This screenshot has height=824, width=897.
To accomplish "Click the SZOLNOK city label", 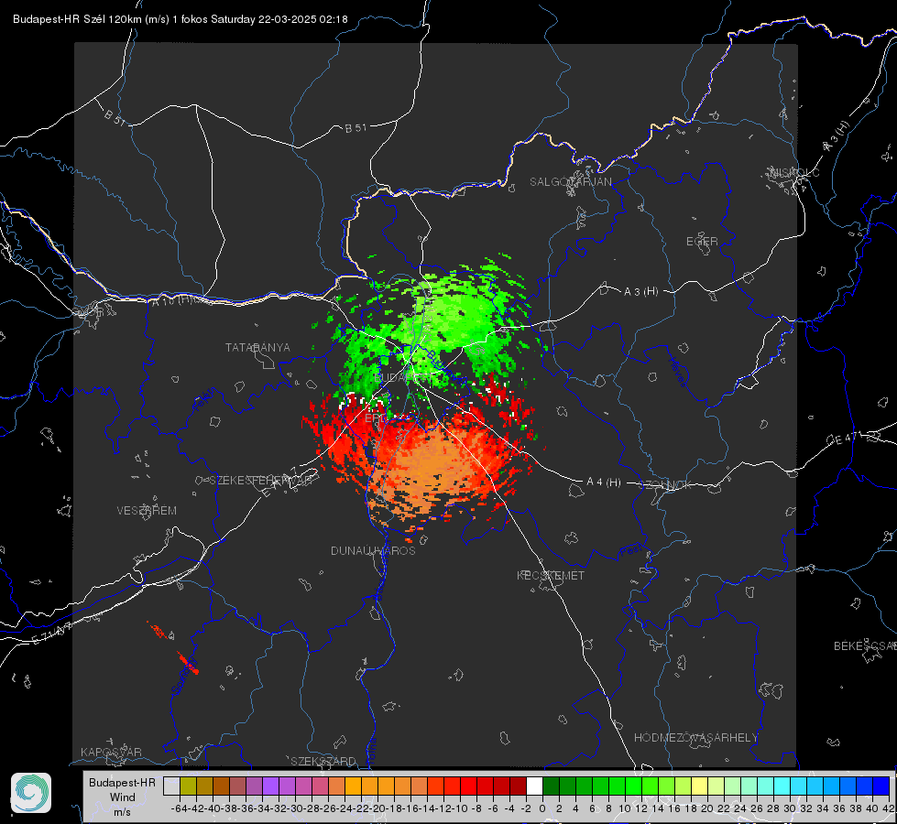I will 665,485.
